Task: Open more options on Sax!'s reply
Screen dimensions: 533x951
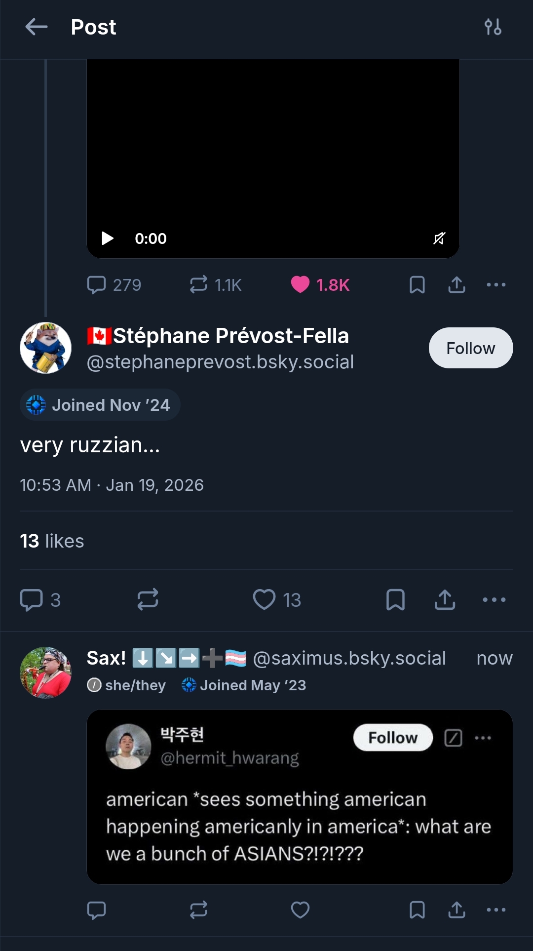Action: [x=496, y=910]
